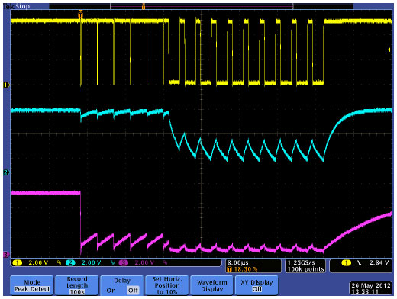Click the channel 2 cyan ground marker
The width and height of the screenshot is (397, 299).
pos(6,172)
